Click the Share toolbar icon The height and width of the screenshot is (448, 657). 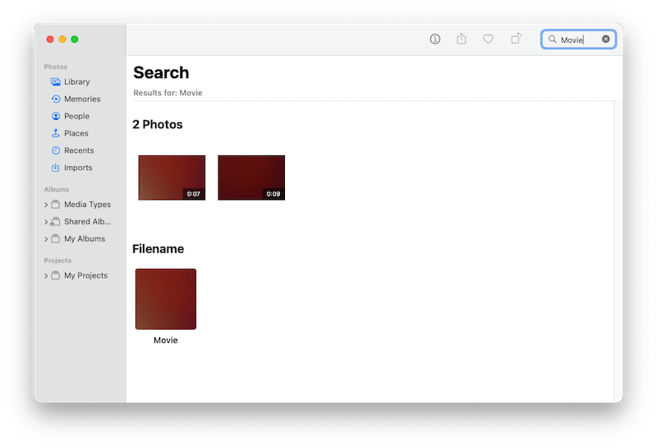point(462,39)
